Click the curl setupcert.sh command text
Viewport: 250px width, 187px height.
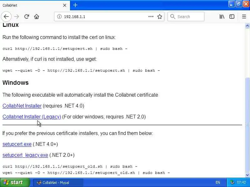65,49
